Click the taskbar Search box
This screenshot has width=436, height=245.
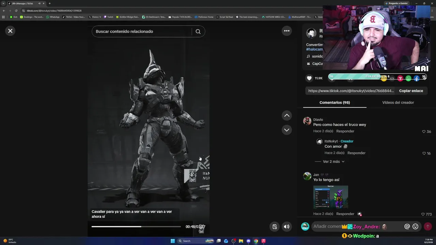point(195,241)
